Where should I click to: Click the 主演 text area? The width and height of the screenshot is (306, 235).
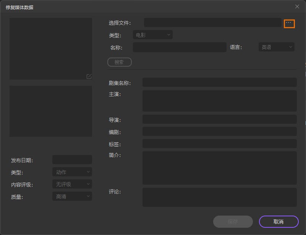coord(219,101)
